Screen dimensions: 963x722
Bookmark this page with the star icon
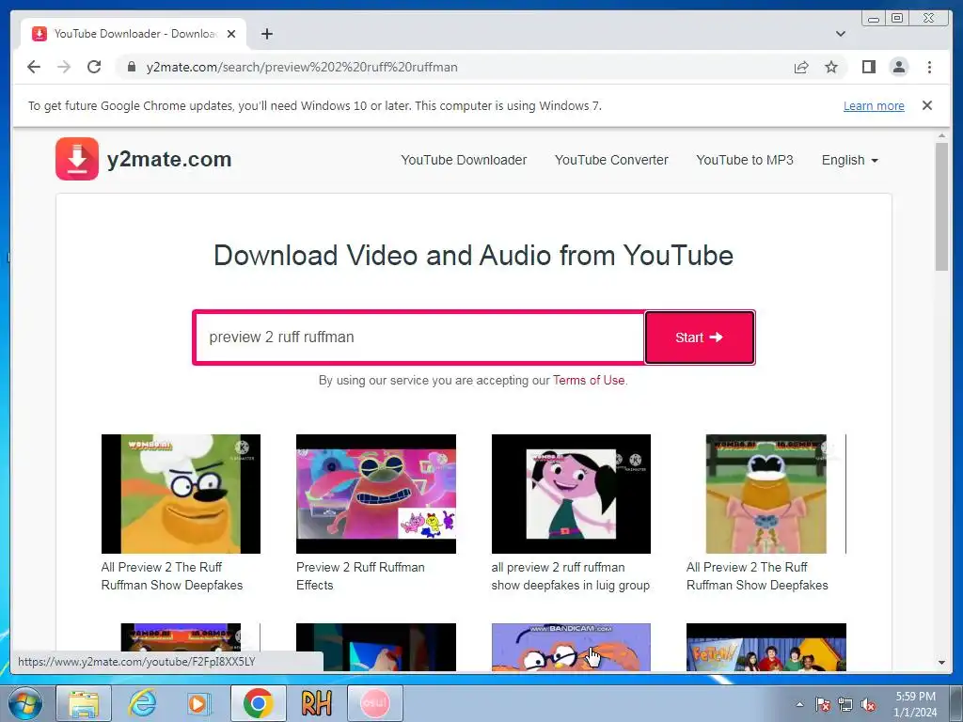831,67
